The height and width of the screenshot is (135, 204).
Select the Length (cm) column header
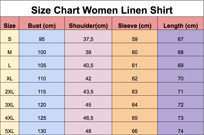point(181,26)
